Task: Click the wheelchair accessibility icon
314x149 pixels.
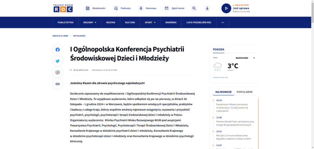Action: (207, 8)
